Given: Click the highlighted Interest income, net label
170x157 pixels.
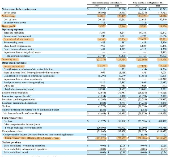Looking at the screenshot, I should [13, 66].
